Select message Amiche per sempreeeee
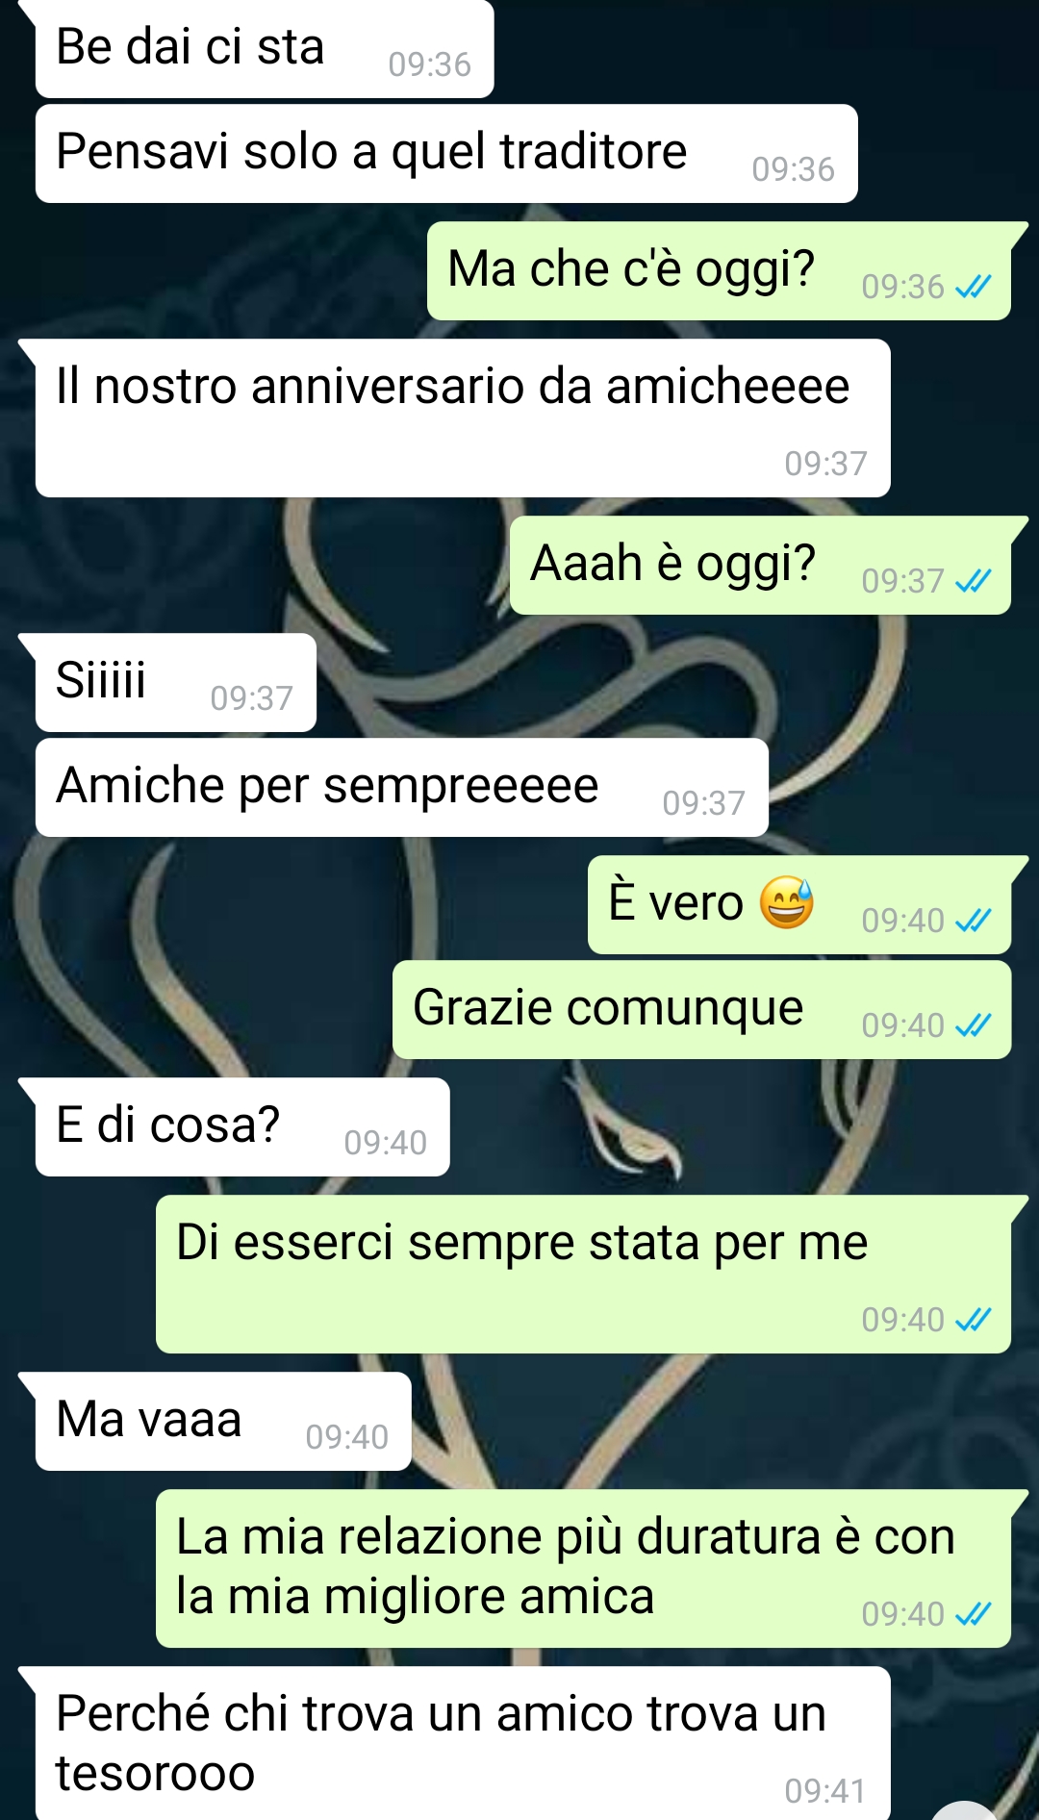 (402, 788)
